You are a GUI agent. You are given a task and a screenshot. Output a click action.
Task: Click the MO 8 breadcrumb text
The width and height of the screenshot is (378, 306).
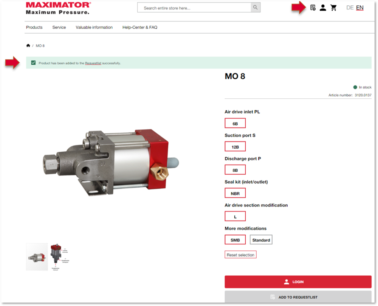40,46
